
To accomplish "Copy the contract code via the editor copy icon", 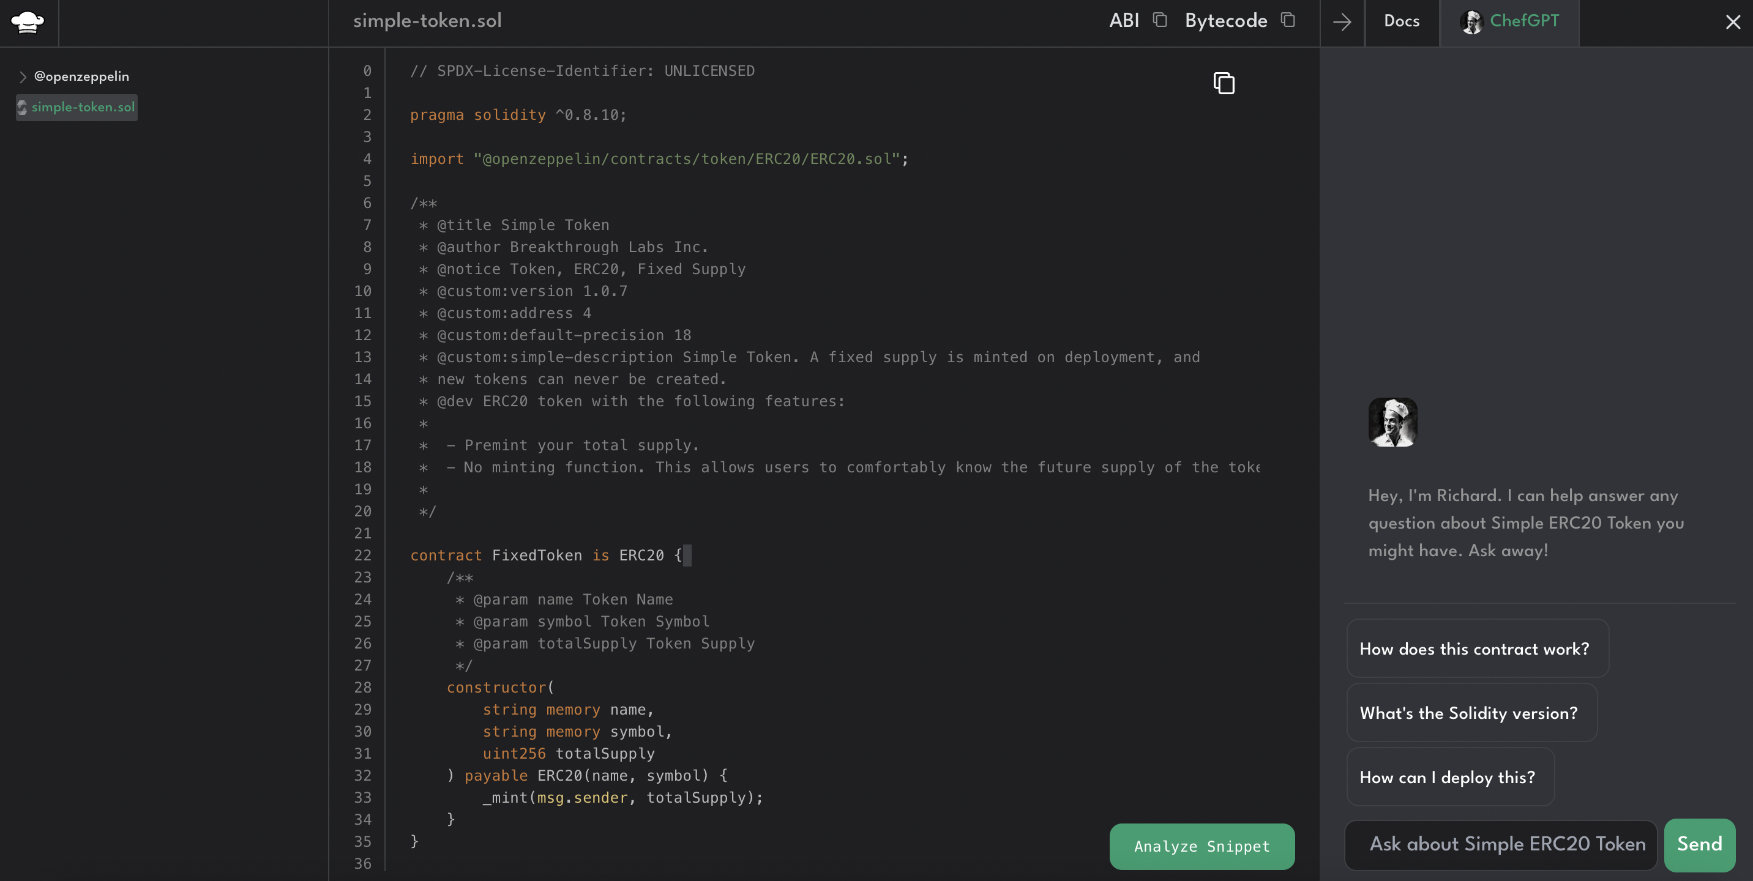I will (x=1223, y=83).
